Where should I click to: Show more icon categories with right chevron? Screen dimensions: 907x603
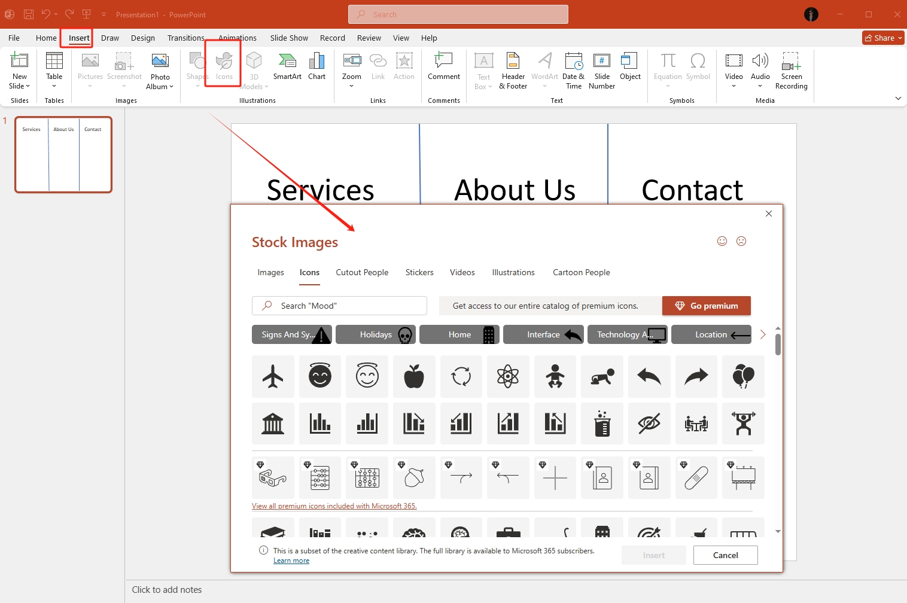(763, 334)
